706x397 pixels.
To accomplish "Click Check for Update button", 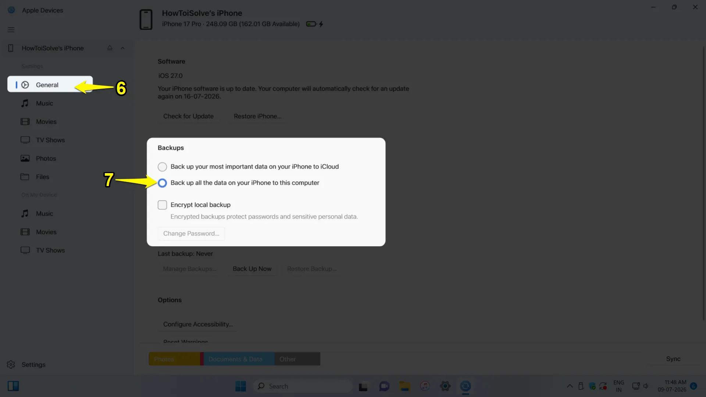I will click(x=188, y=116).
